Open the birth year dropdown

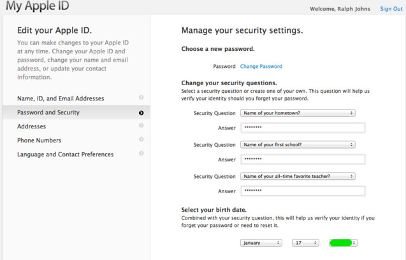[x=344, y=243]
